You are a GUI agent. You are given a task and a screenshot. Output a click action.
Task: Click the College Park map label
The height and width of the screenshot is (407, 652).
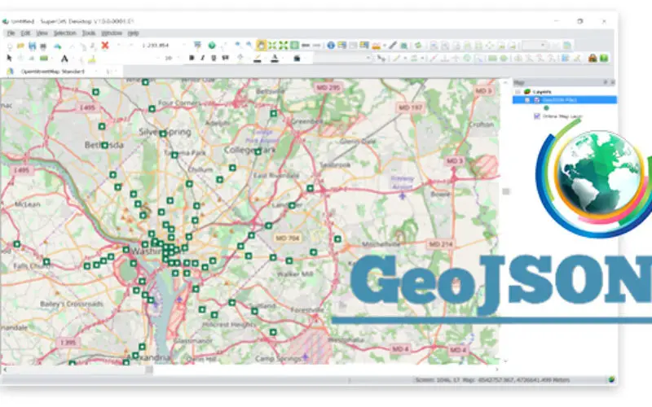click(x=249, y=150)
